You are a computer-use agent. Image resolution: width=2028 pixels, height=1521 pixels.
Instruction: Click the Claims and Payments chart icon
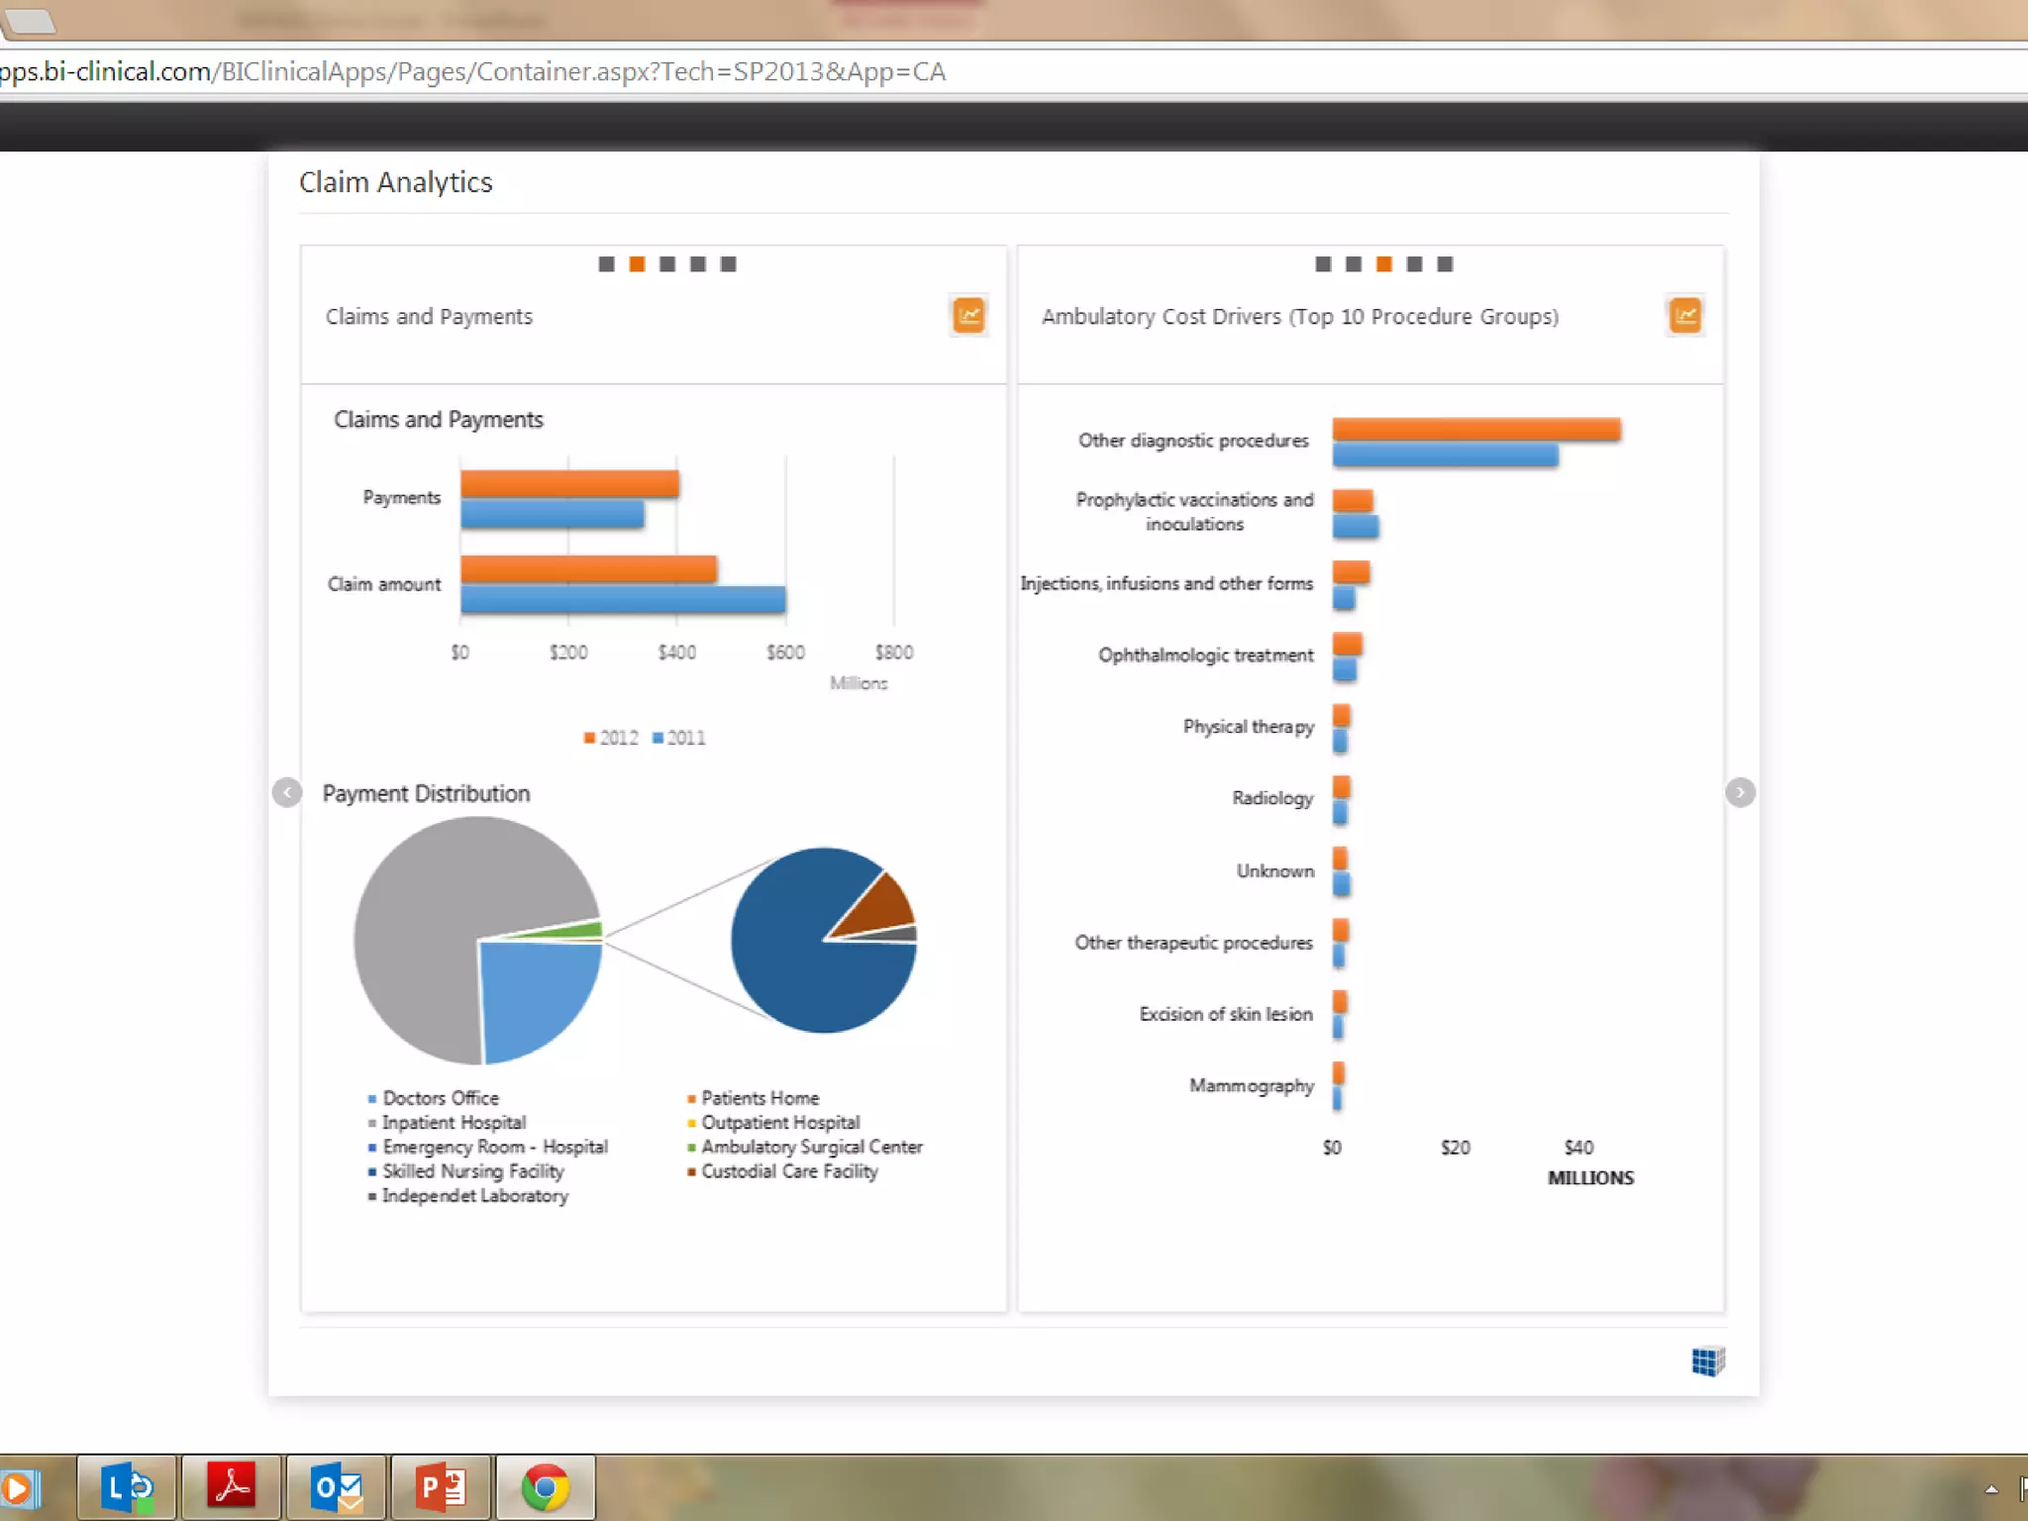[x=968, y=316]
